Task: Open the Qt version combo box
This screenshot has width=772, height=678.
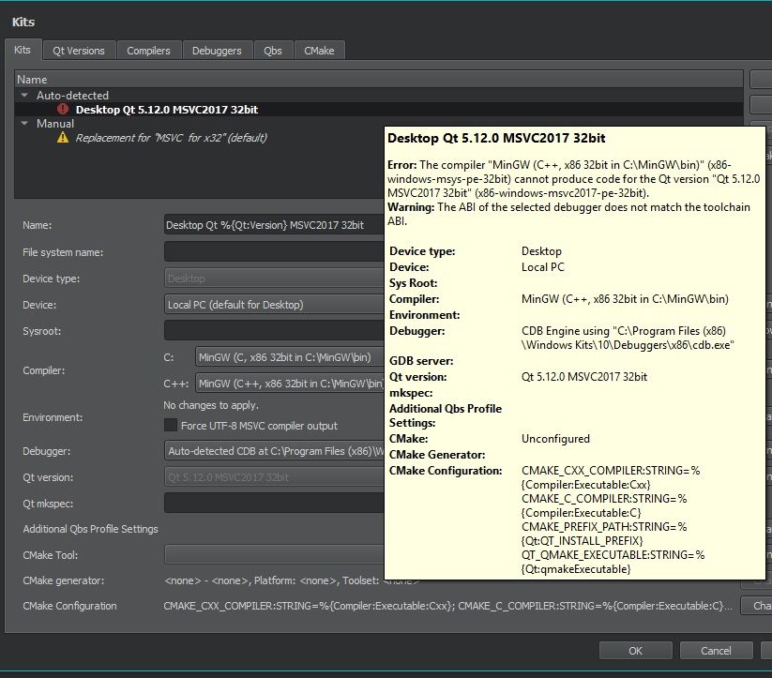Action: [274, 476]
